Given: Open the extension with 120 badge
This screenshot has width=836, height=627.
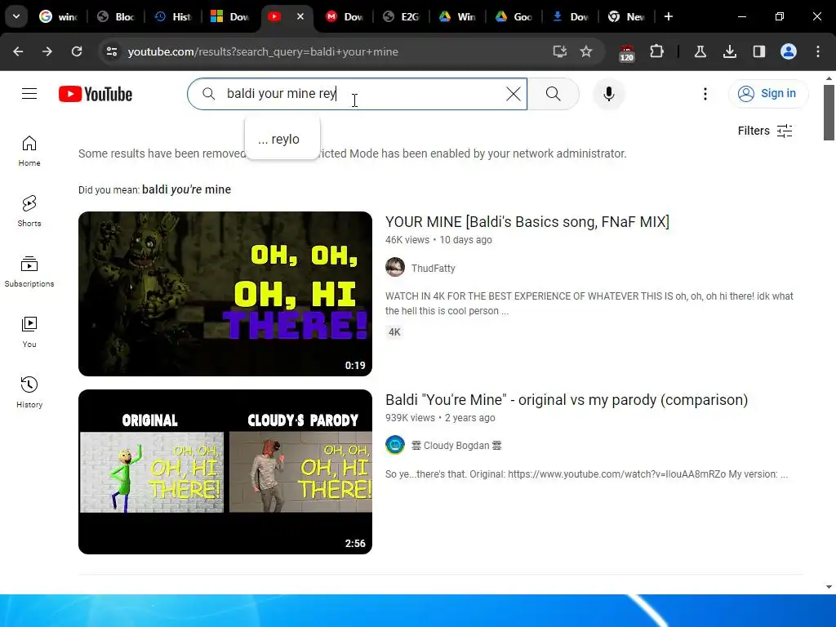Looking at the screenshot, I should (627, 53).
